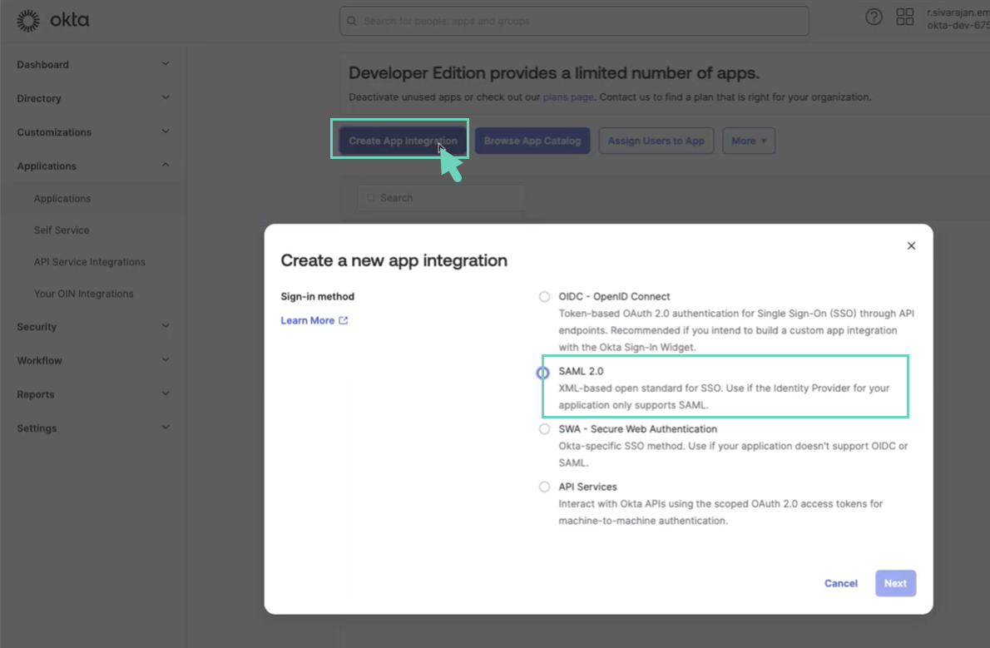Click the Okta logo
Image resolution: width=990 pixels, height=648 pixels.
pos(53,21)
